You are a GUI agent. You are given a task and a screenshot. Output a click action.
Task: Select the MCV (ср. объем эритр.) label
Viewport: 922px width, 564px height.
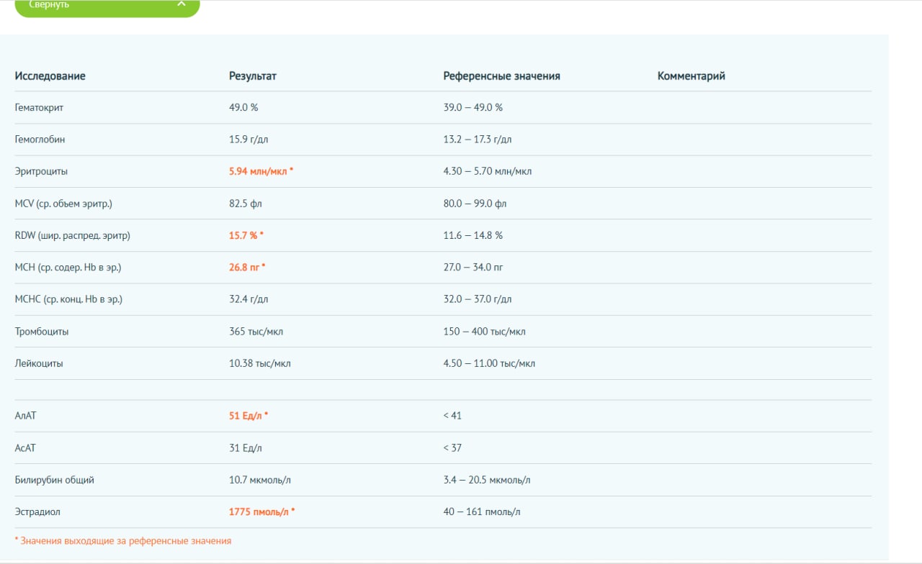click(x=63, y=204)
